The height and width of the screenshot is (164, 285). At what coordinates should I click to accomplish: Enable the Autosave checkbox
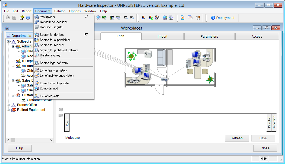(x=64, y=138)
